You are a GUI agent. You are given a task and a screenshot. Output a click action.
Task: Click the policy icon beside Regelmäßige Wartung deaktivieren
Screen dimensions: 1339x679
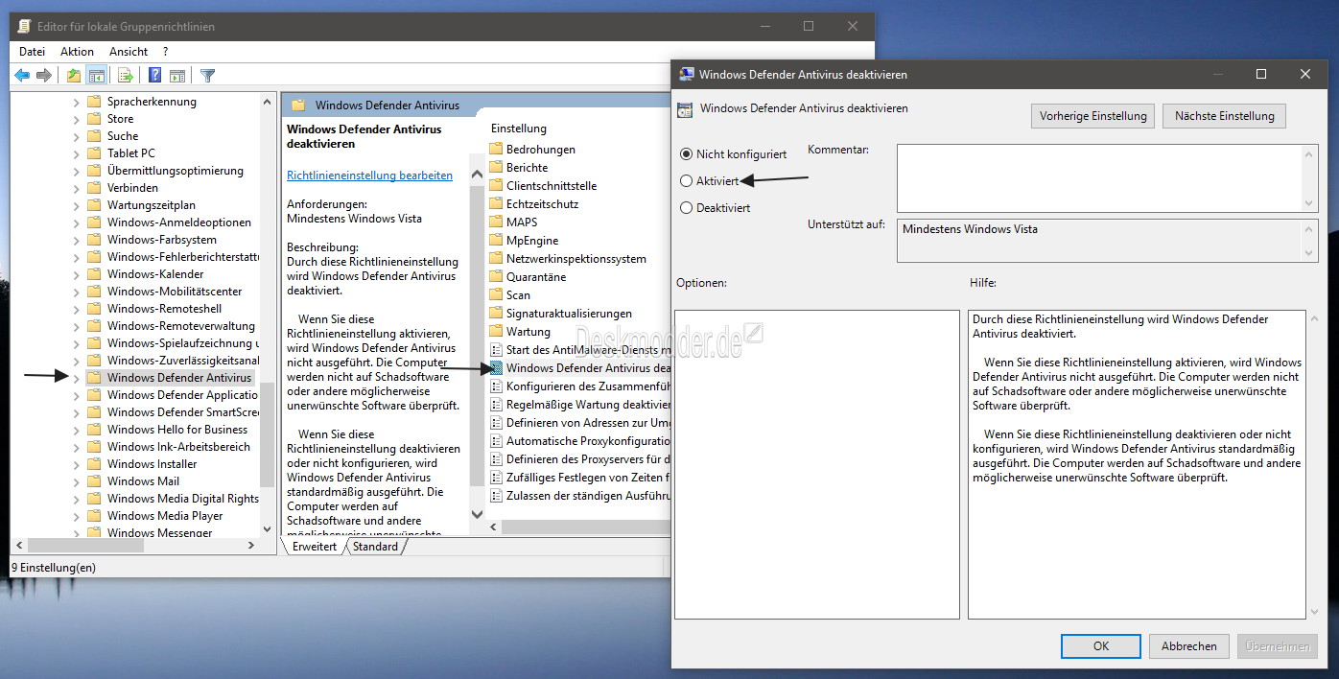[496, 404]
